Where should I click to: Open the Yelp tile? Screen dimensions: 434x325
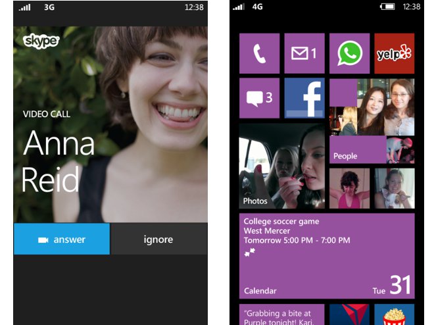pos(395,53)
